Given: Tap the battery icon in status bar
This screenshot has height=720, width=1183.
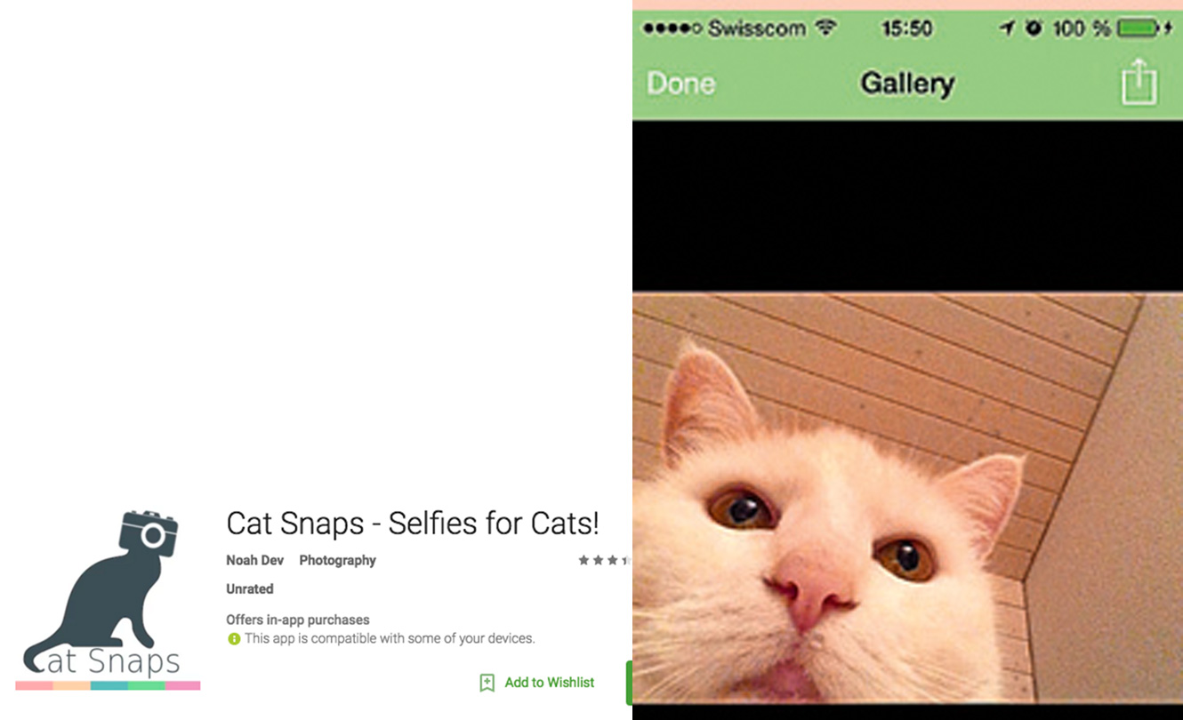Looking at the screenshot, I should [1145, 28].
